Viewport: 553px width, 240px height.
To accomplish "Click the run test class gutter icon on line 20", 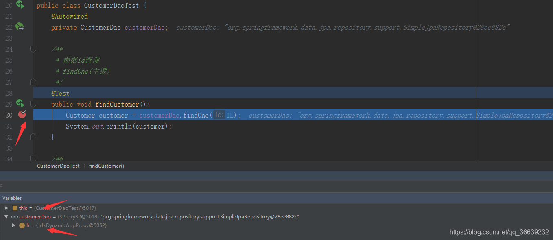I will (x=20, y=5).
